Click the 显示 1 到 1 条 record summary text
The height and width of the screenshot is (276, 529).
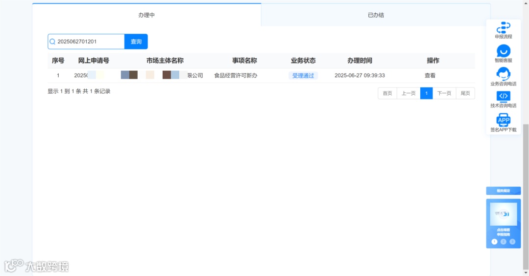click(x=79, y=91)
